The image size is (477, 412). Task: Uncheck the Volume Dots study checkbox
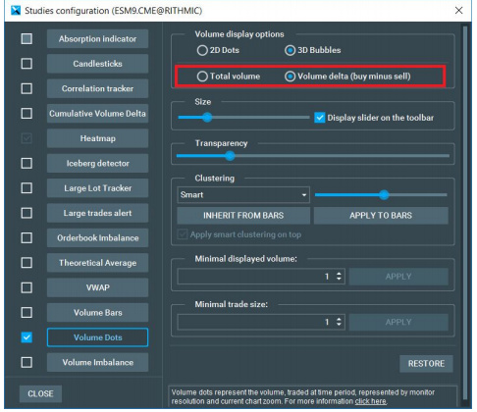click(26, 337)
